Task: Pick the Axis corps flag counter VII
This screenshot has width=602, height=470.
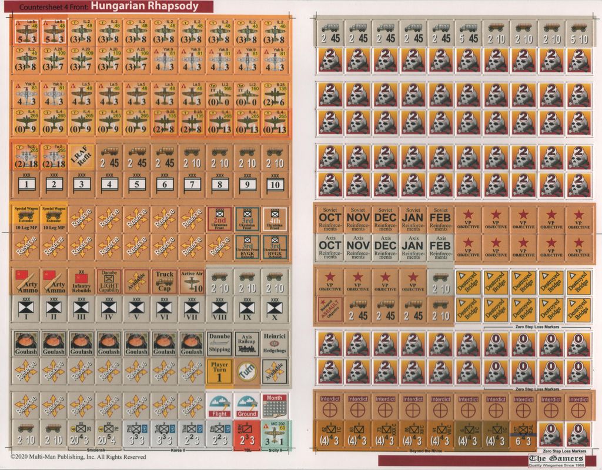Action: click(x=192, y=309)
